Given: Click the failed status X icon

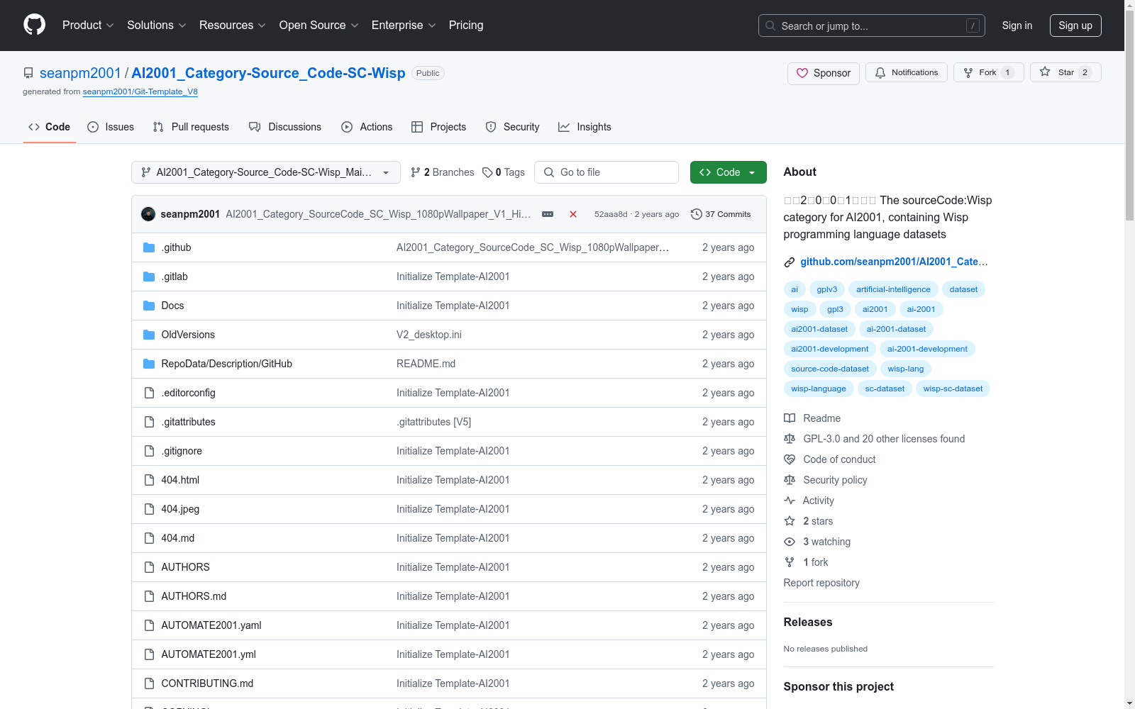Looking at the screenshot, I should tap(573, 214).
